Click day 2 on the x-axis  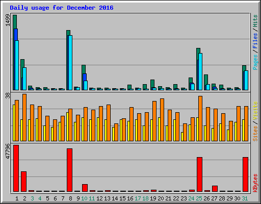(24, 198)
